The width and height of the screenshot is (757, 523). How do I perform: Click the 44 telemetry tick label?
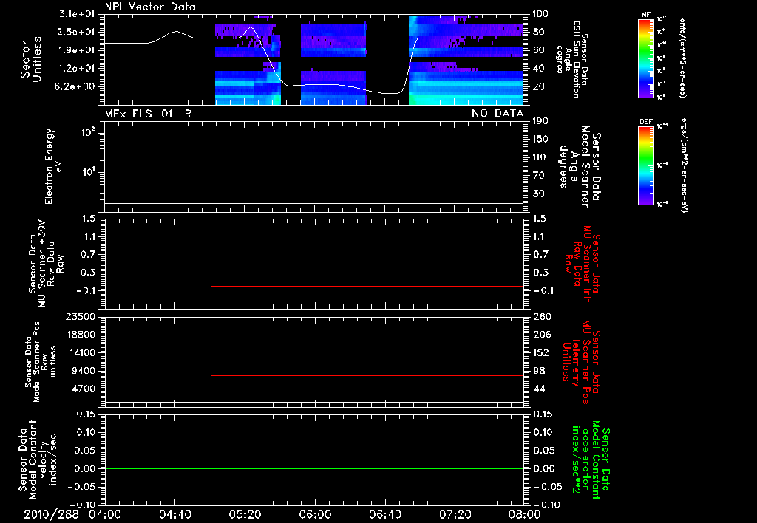click(x=537, y=389)
